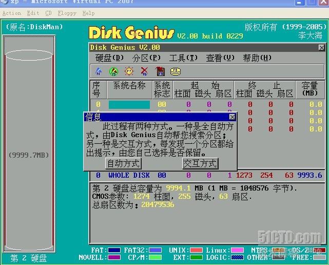Click the EXT legend color swatch
329x265 pixels.
pyautogui.click(x=196, y=257)
